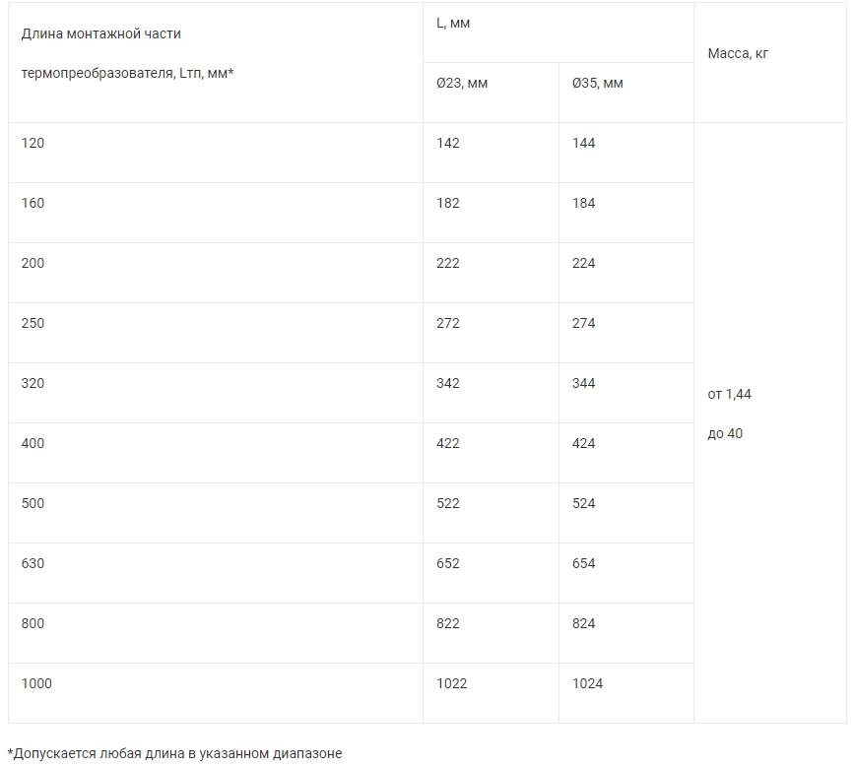This screenshot has width=855, height=767.
Task: Select the cell showing 522
Action: [448, 503]
